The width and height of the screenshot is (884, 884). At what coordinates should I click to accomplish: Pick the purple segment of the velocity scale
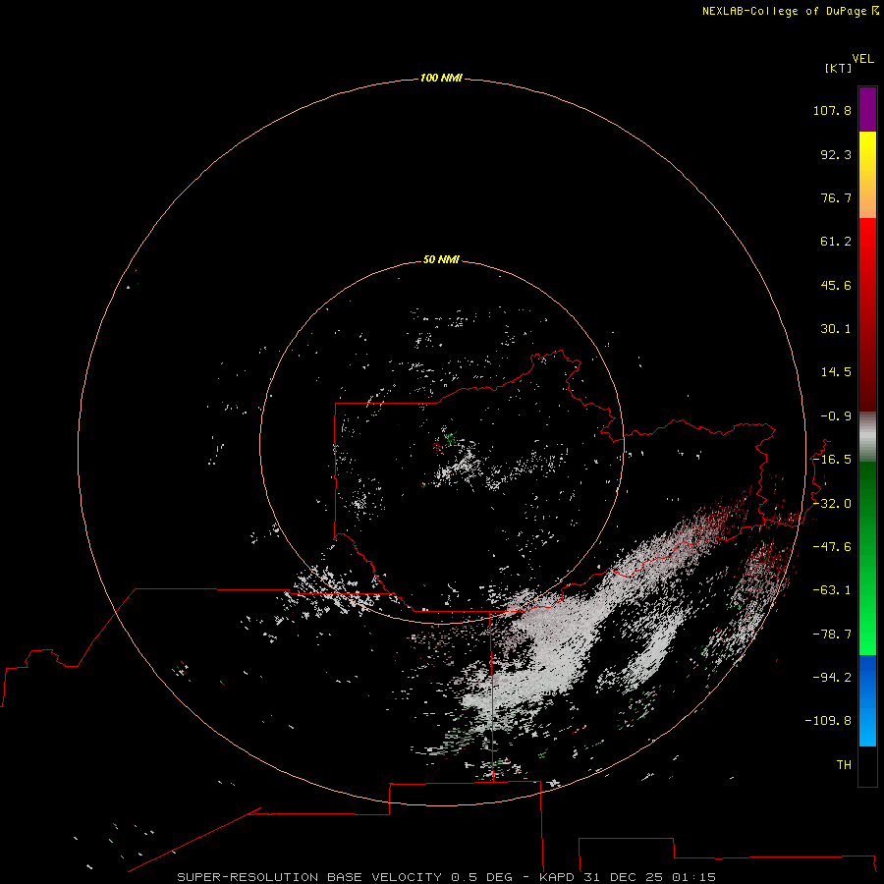point(867,109)
